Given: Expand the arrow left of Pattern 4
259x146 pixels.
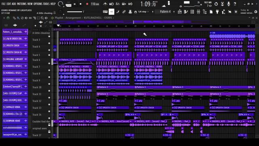Looking at the screenshot, I should [x=153, y=12].
